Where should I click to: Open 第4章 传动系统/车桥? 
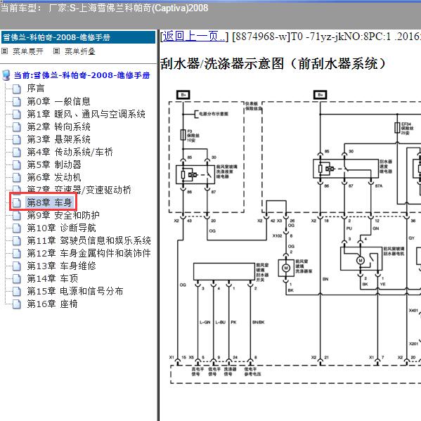[70, 152]
